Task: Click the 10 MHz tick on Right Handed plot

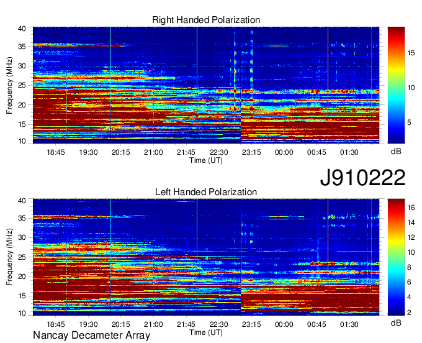Action: point(22,141)
